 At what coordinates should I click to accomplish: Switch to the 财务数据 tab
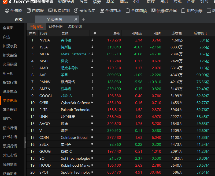(x=55, y=27)
